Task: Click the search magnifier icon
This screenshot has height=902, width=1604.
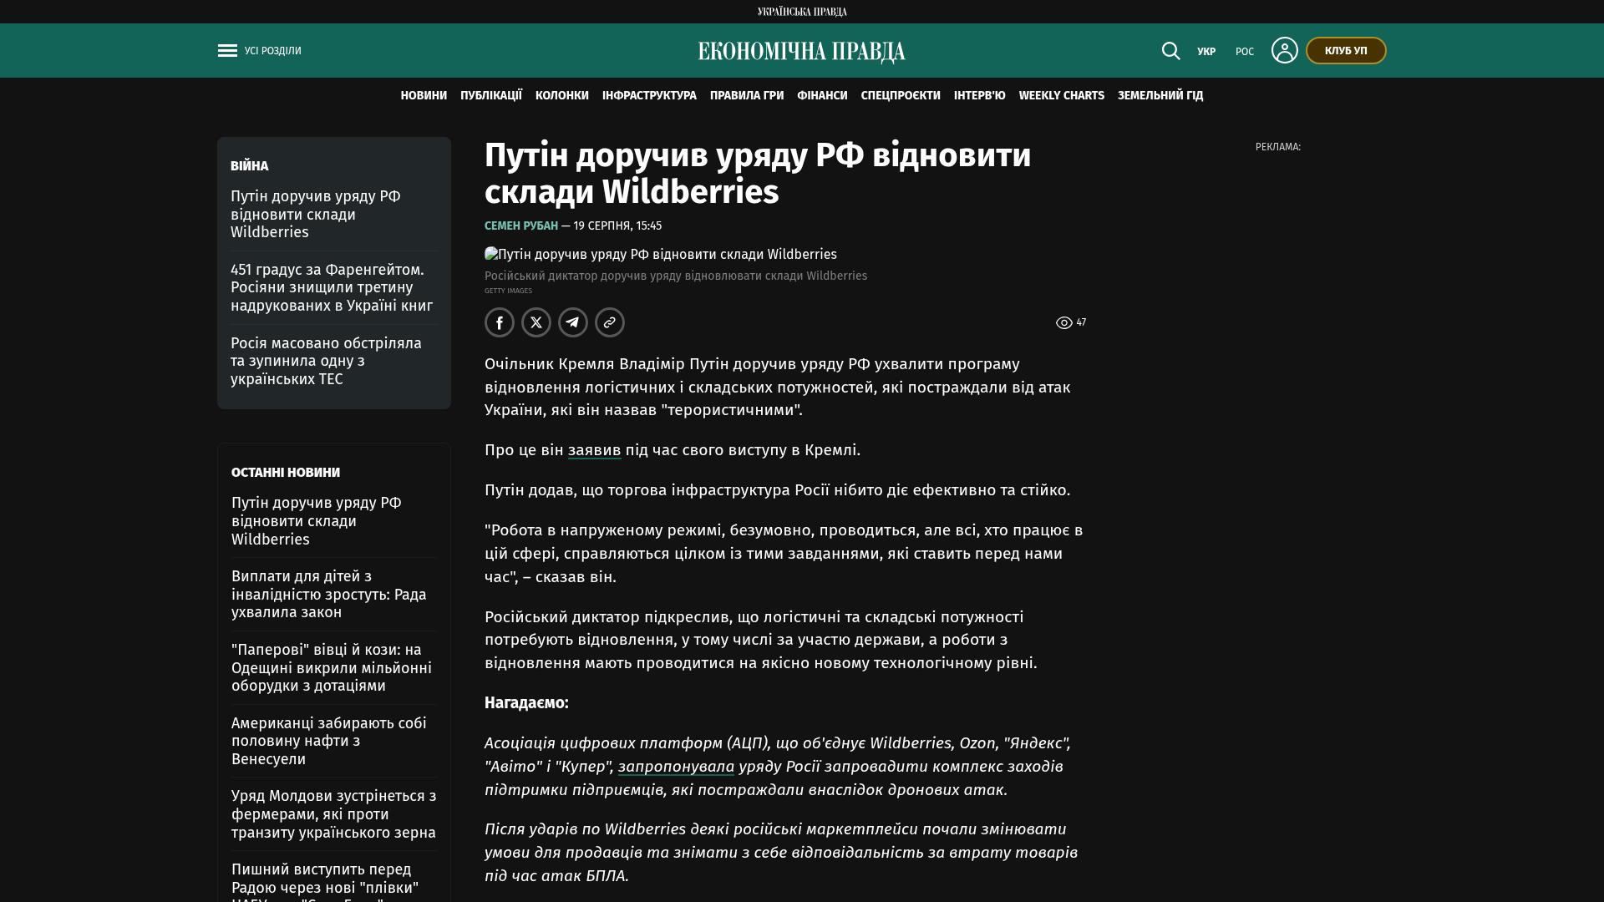Action: click(x=1171, y=51)
